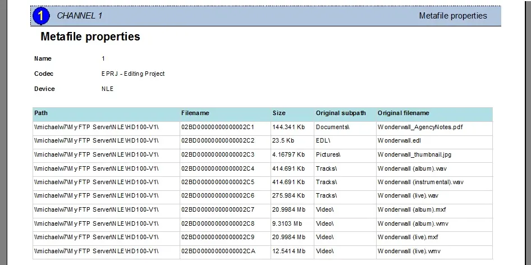This screenshot has width=531, height=265.
Task: Select the Path column header
Action: [41, 113]
